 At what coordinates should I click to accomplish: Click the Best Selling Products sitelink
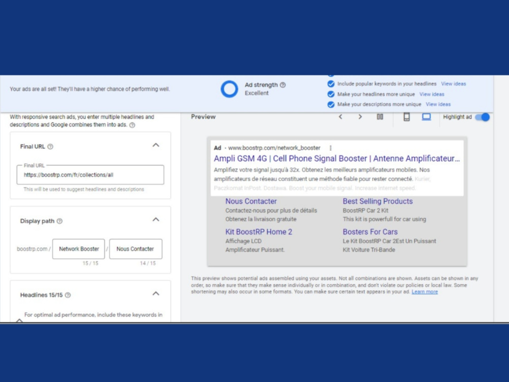378,201
